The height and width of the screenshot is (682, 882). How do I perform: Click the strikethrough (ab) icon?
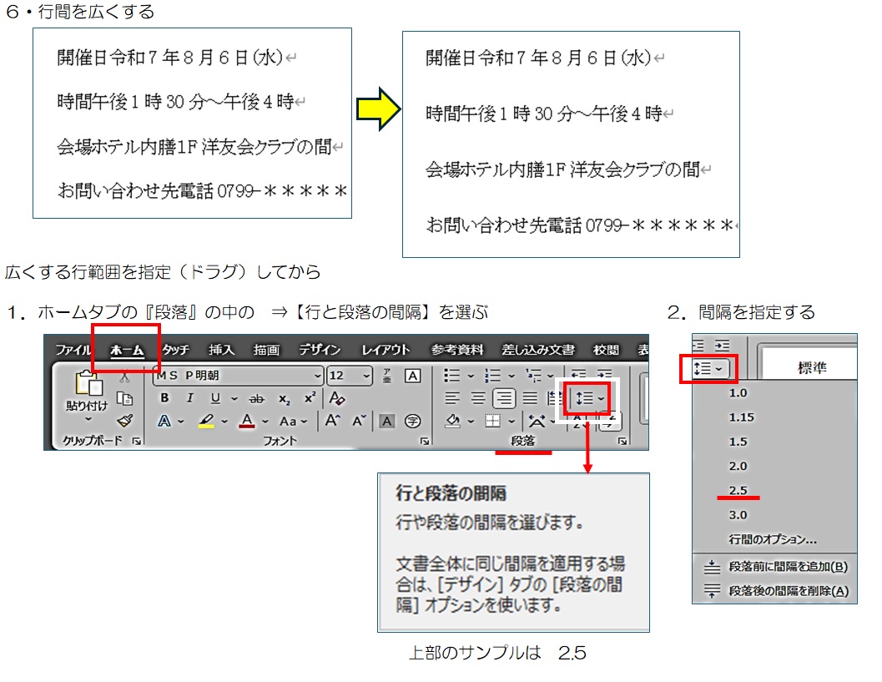(x=257, y=399)
